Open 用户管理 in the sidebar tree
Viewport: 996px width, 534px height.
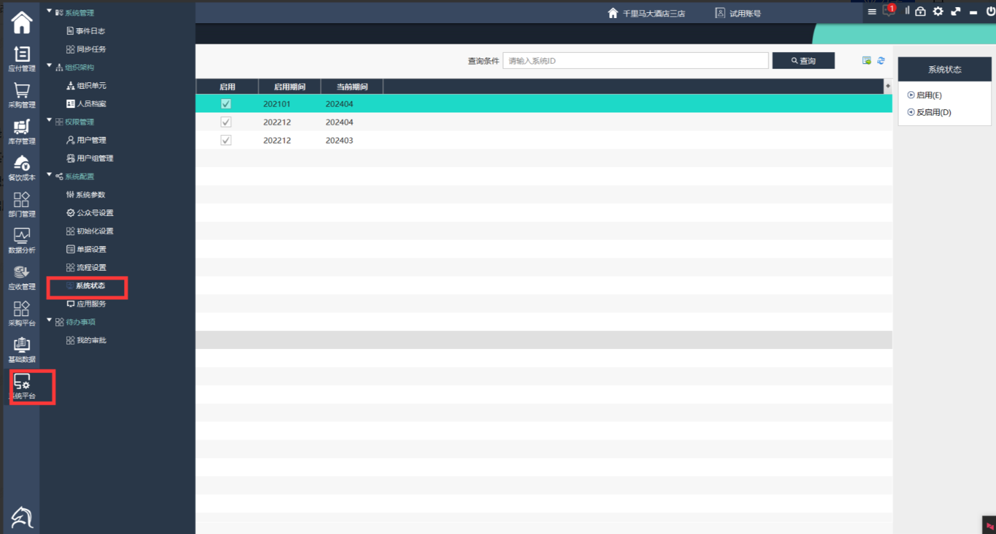click(x=91, y=140)
